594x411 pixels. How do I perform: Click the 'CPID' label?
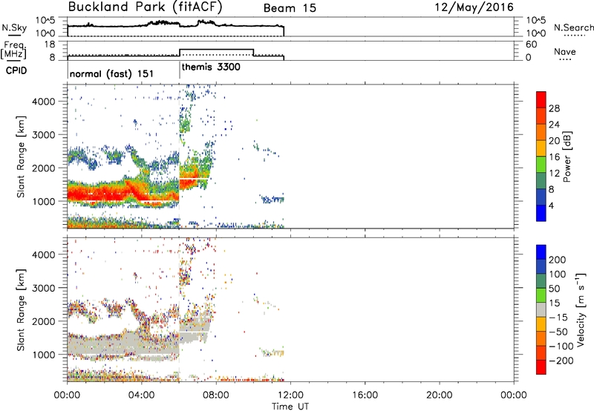click(x=16, y=70)
